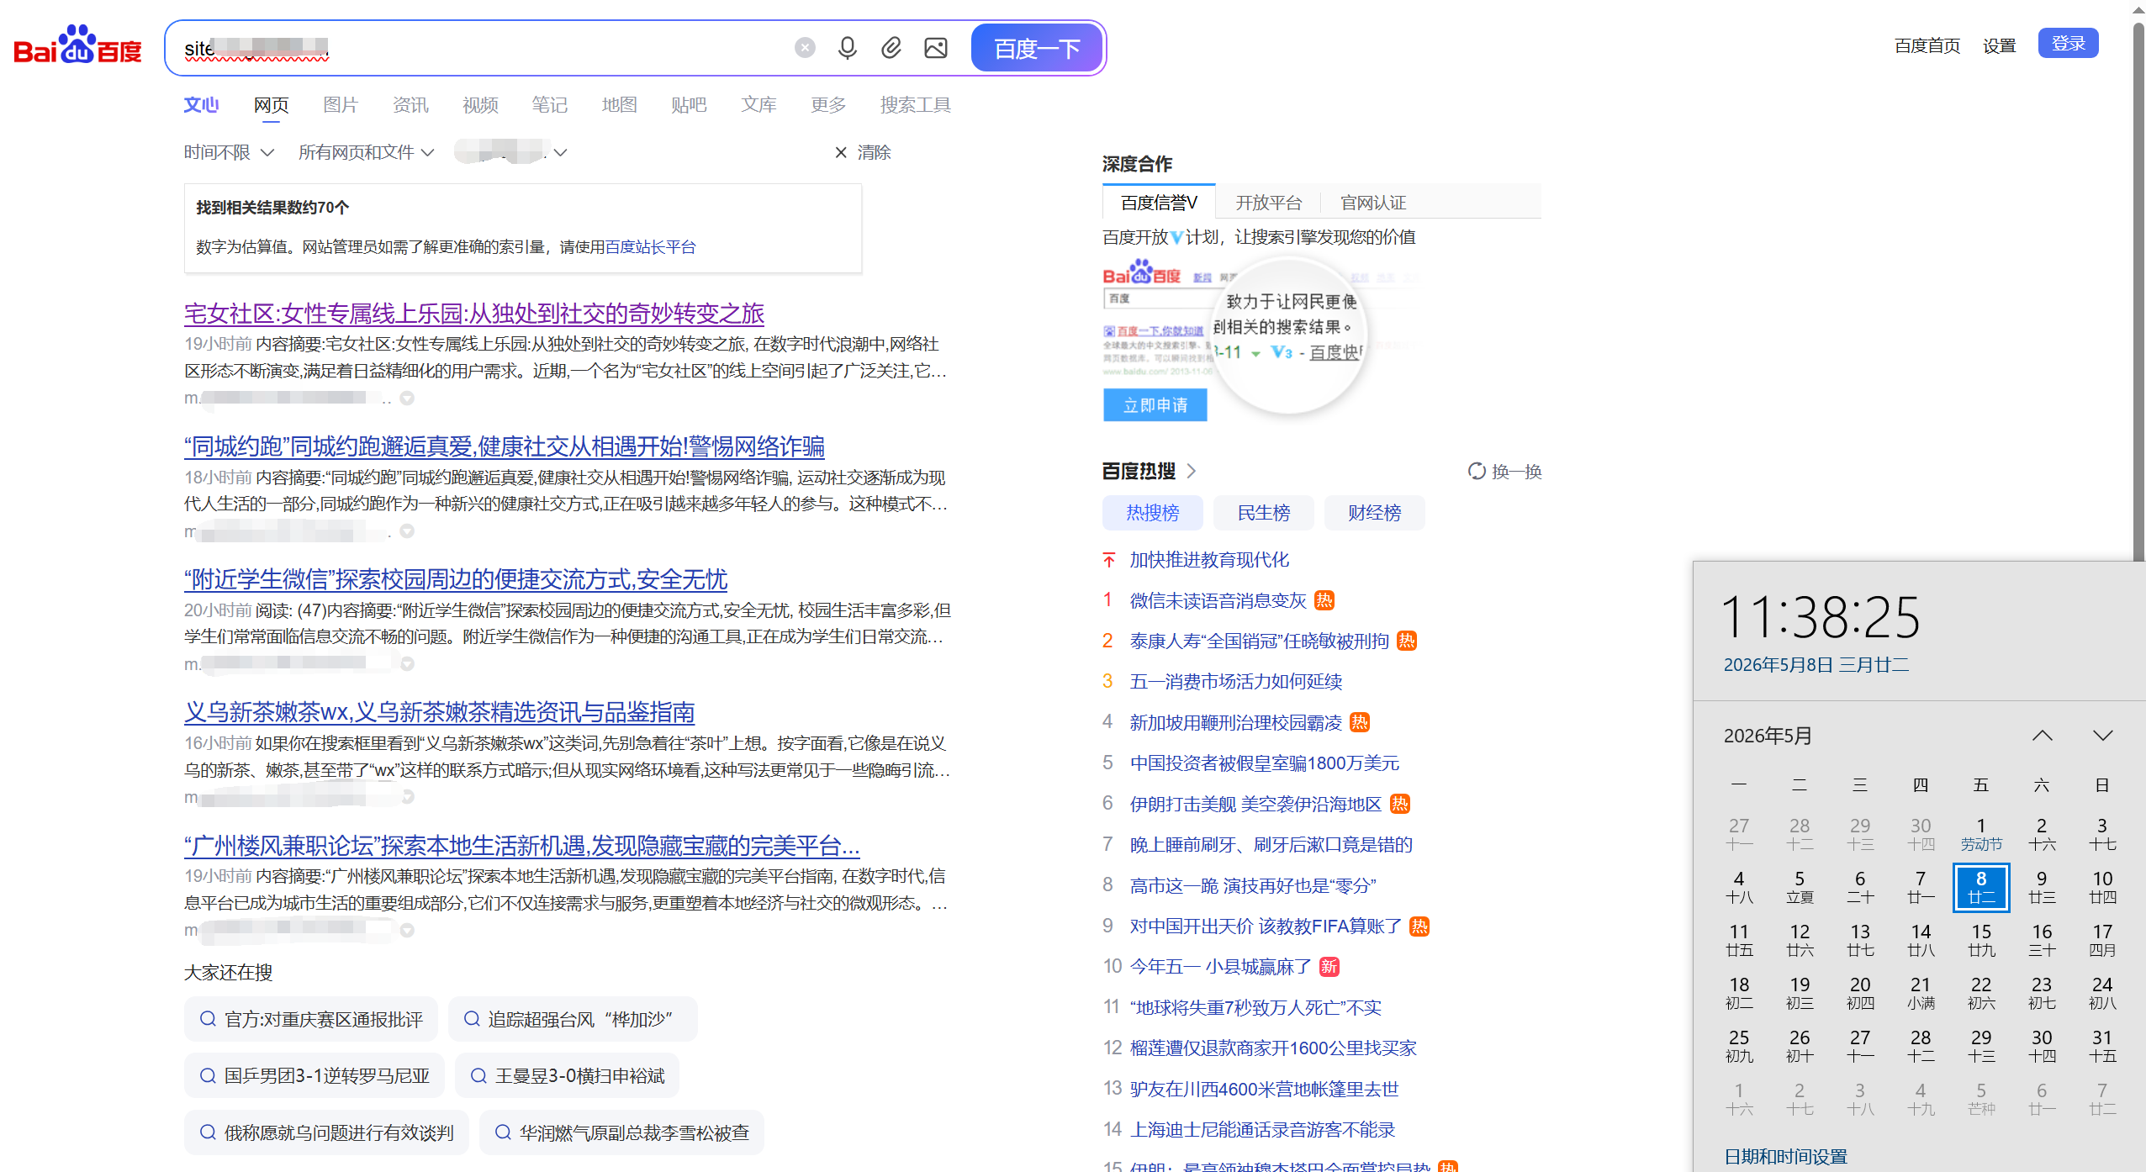Go to previous month in calendar
Viewport: 2146px width, 1172px height.
point(2043,736)
